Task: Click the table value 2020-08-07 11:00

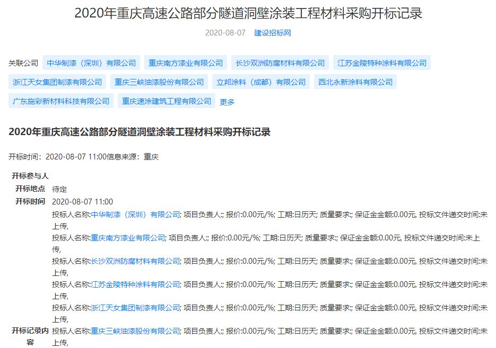Action: [x=82, y=202]
